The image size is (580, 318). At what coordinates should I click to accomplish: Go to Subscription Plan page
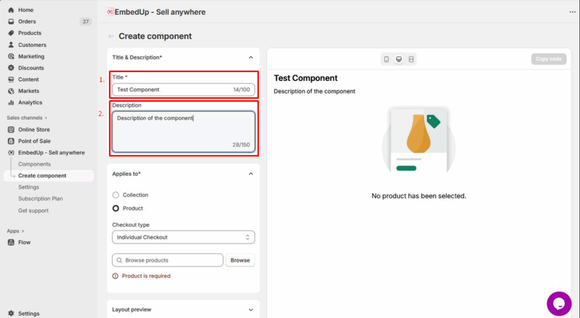point(41,199)
